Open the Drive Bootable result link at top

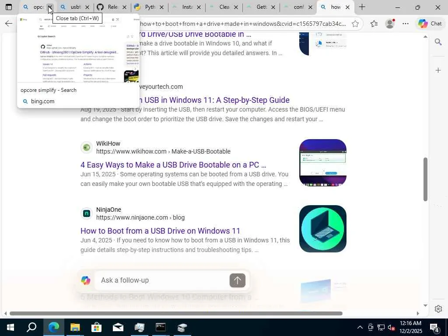click(196, 35)
